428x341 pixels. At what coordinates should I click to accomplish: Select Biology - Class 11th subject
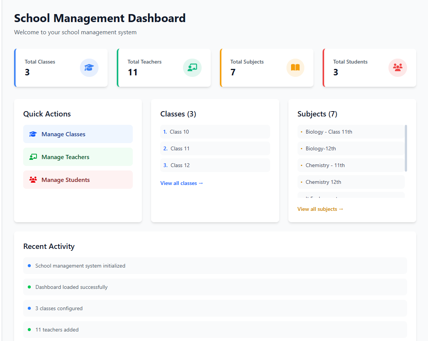[x=351, y=132]
